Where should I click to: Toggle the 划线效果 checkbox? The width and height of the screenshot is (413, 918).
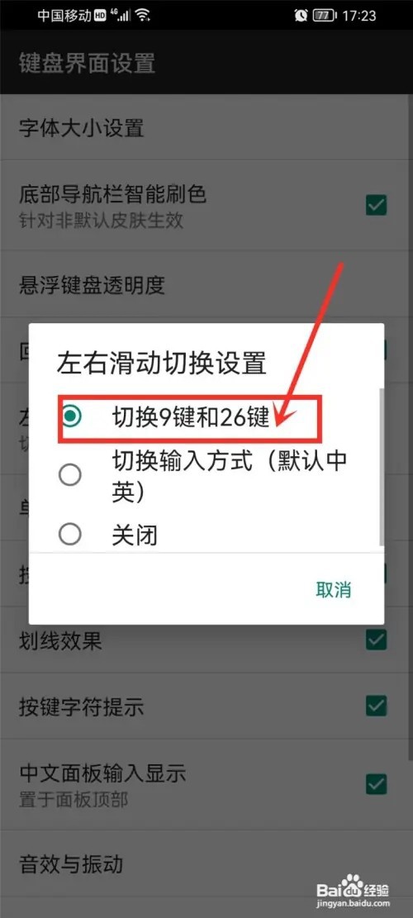click(376, 640)
